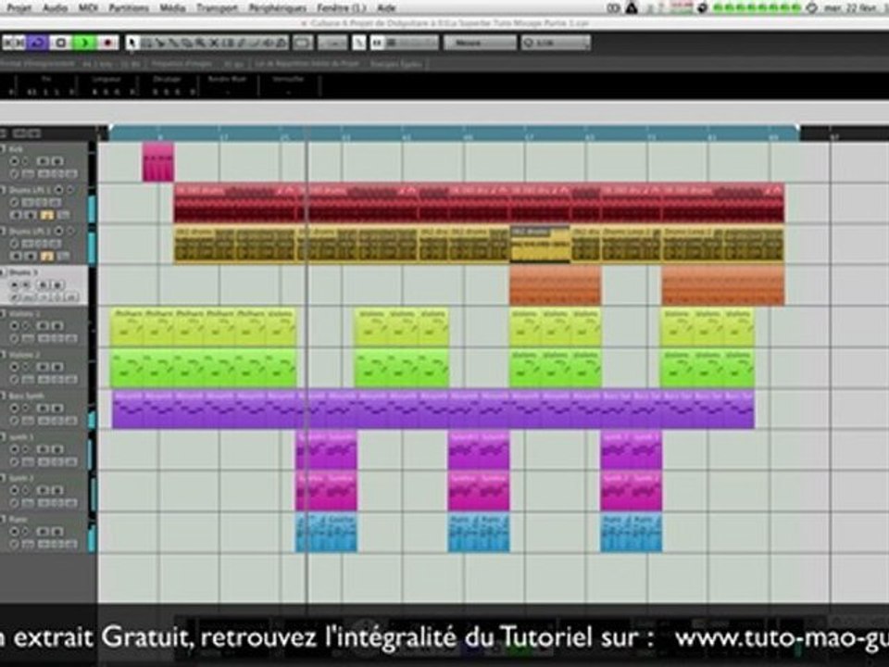This screenshot has height=667, width=889.
Task: Toggle record enable on Kick track
Action: tap(14, 161)
